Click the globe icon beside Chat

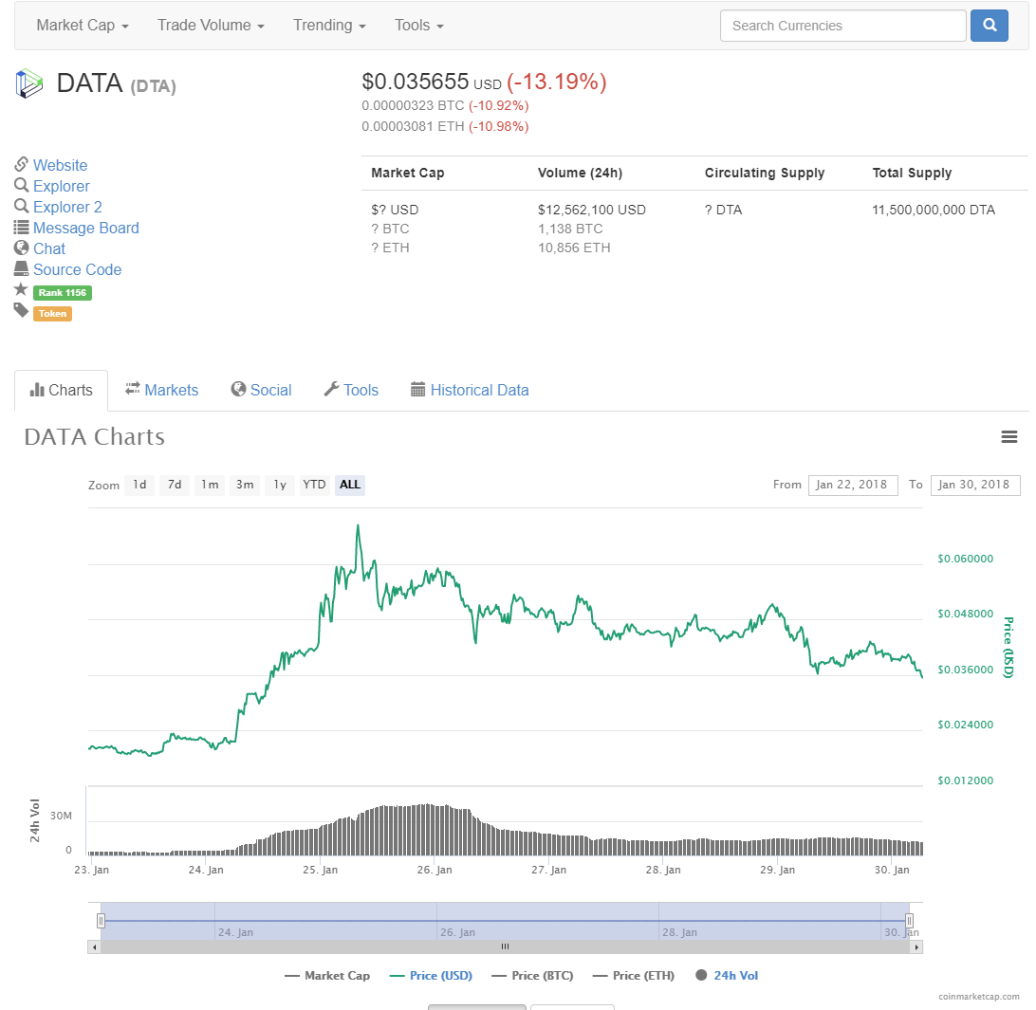(x=21, y=248)
